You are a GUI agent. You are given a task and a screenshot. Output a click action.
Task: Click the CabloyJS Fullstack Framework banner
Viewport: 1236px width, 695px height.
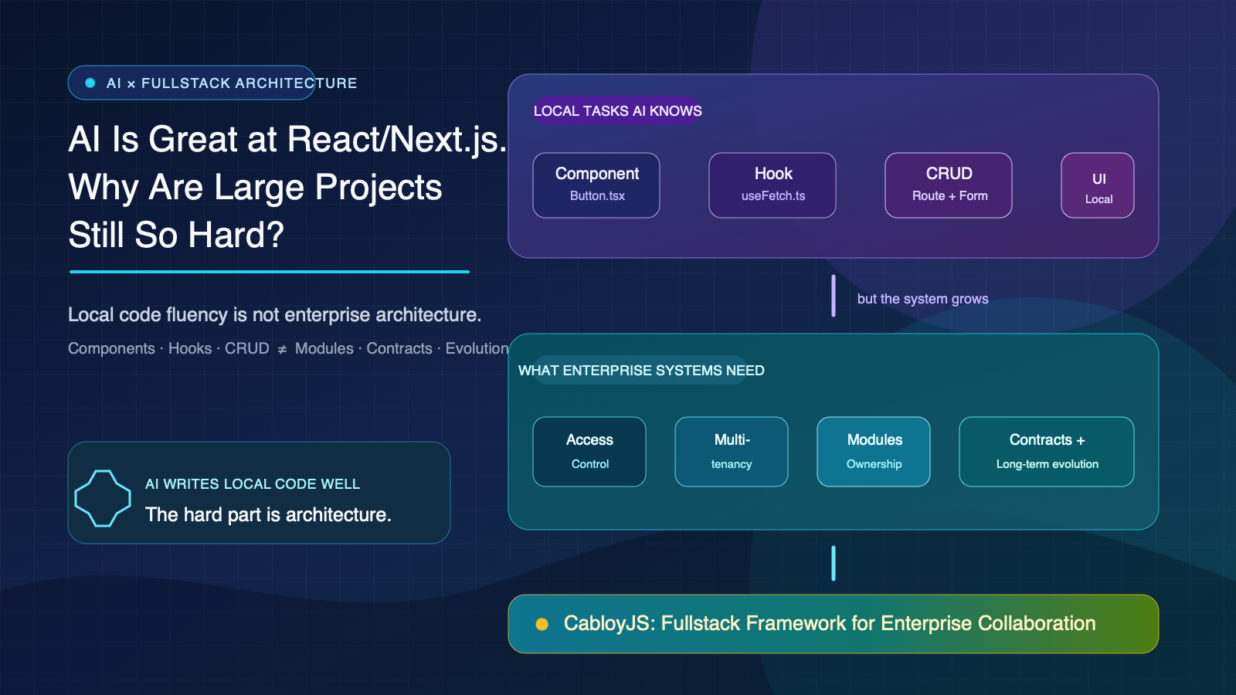pyautogui.click(x=834, y=624)
